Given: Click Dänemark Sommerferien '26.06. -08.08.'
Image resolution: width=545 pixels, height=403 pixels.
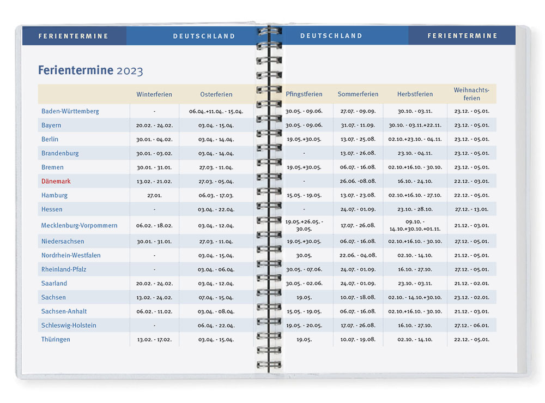Looking at the screenshot, I should pos(358,181).
